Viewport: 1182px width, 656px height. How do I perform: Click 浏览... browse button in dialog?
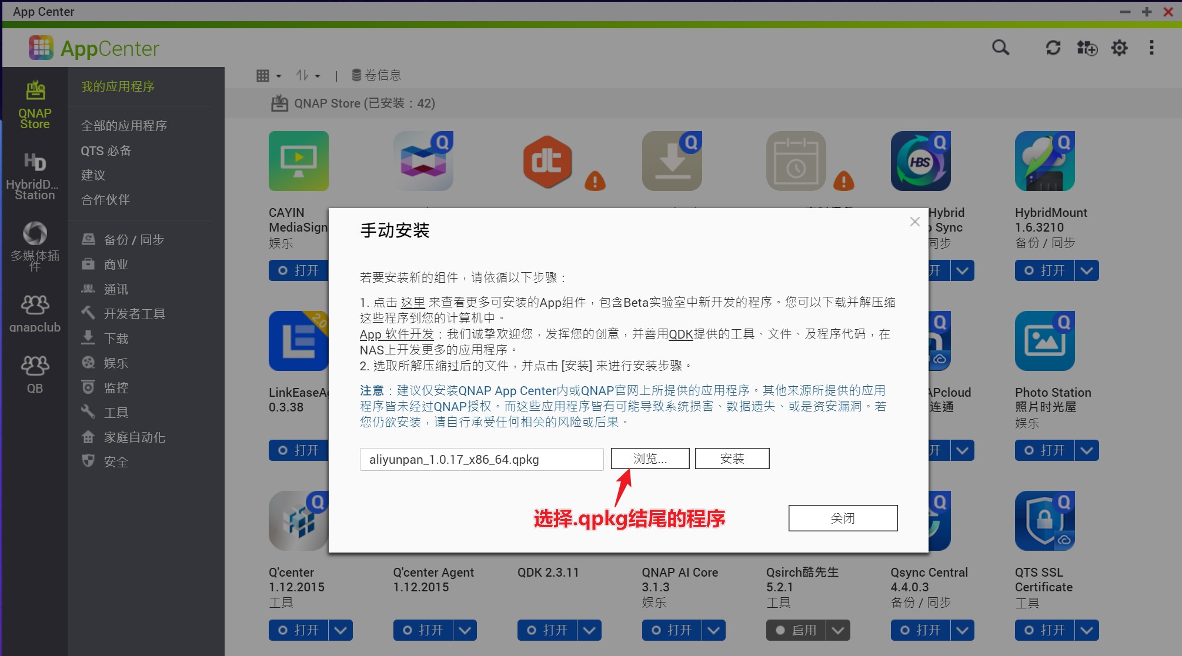pyautogui.click(x=650, y=458)
